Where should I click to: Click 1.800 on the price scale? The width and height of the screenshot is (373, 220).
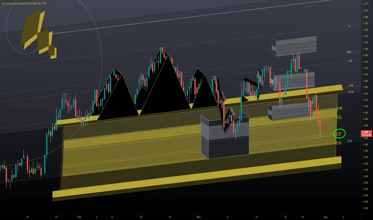(x=365, y=17)
